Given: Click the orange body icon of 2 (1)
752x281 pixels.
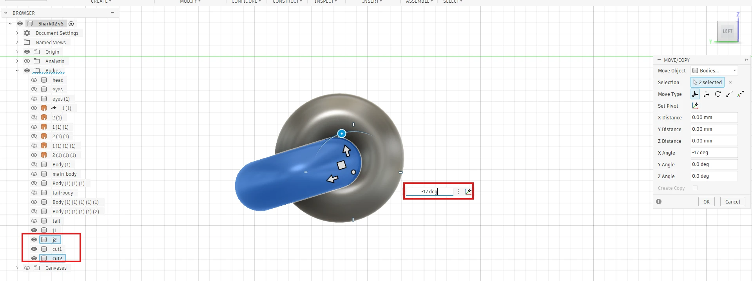Looking at the screenshot, I should 44,117.
